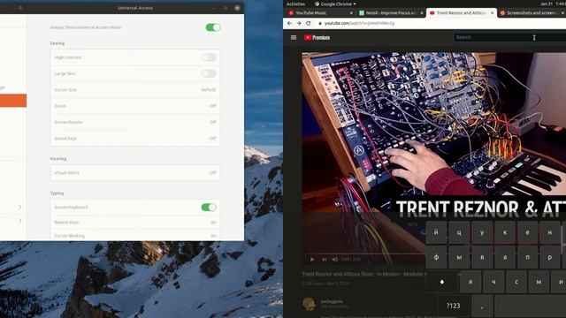
Task: Close the YouTube Music tab
Action: tap(351, 13)
